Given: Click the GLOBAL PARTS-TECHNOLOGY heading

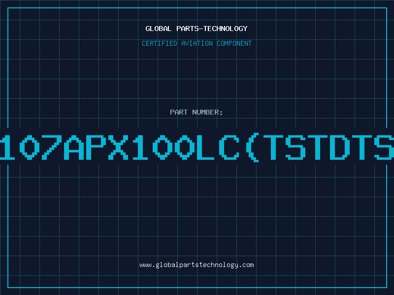Looking at the screenshot, I should tap(197, 29).
